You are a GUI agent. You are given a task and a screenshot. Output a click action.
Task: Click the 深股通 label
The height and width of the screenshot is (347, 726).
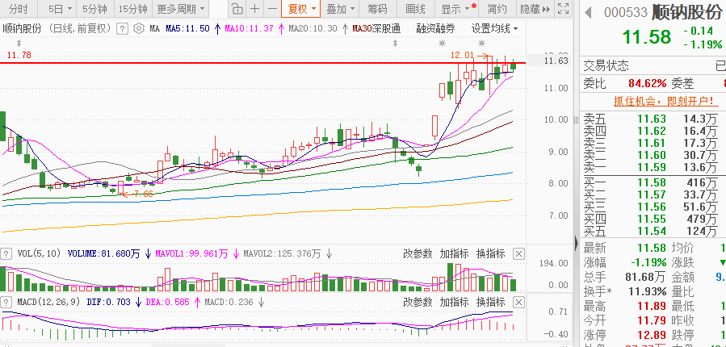[387, 29]
